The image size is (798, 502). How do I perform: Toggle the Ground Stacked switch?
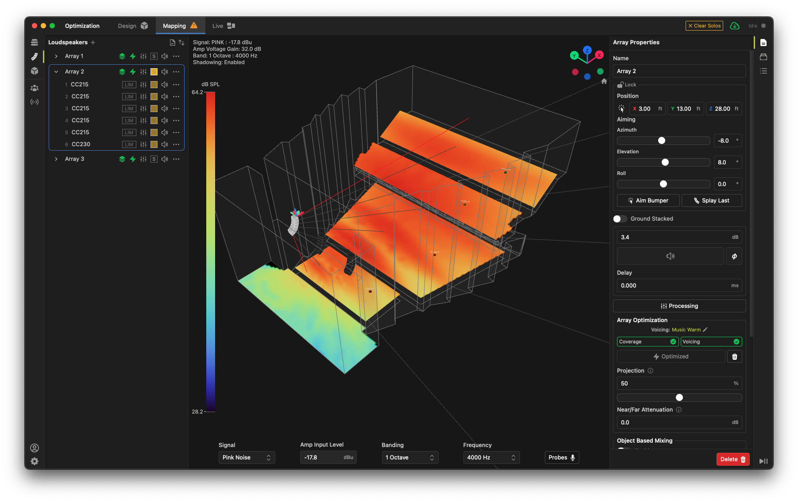point(620,219)
